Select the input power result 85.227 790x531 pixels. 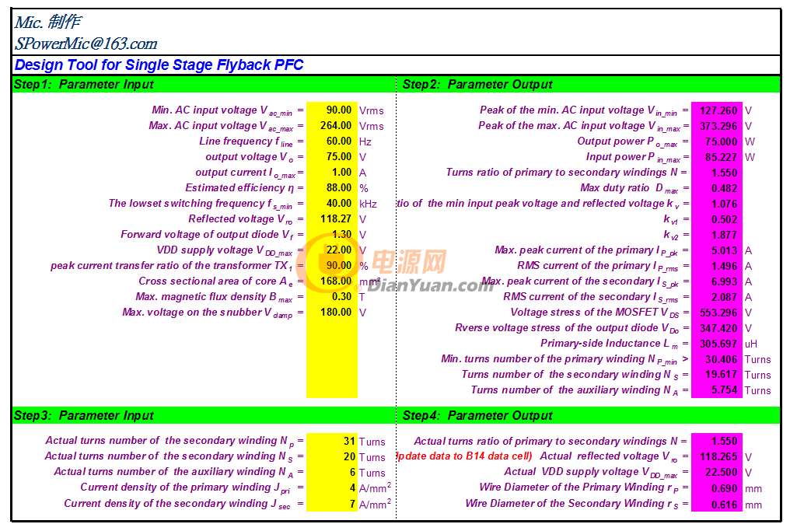tap(716, 157)
